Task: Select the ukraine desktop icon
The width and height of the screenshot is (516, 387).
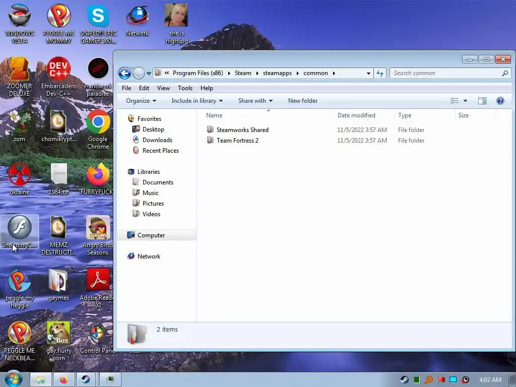Action: coord(20,179)
